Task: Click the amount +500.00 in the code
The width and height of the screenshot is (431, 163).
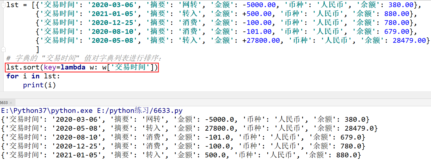Action: (x=257, y=14)
